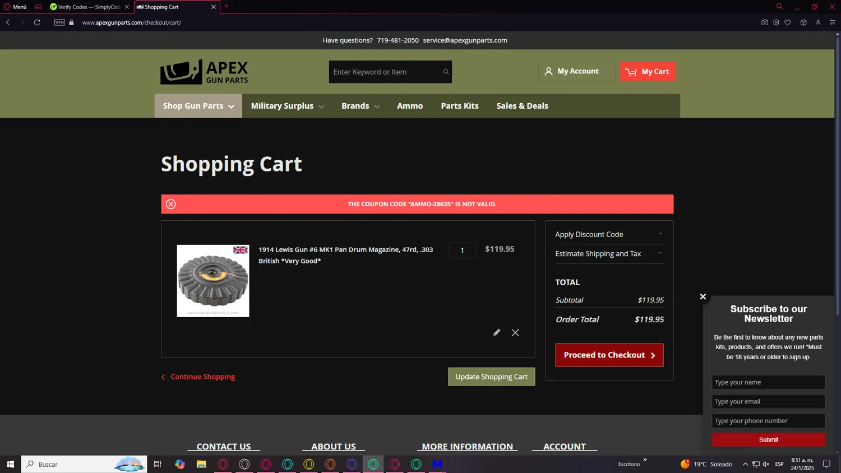Image resolution: width=841 pixels, height=473 pixels.
Task: Click the 19°C Soleado weather widget
Action: 706,464
